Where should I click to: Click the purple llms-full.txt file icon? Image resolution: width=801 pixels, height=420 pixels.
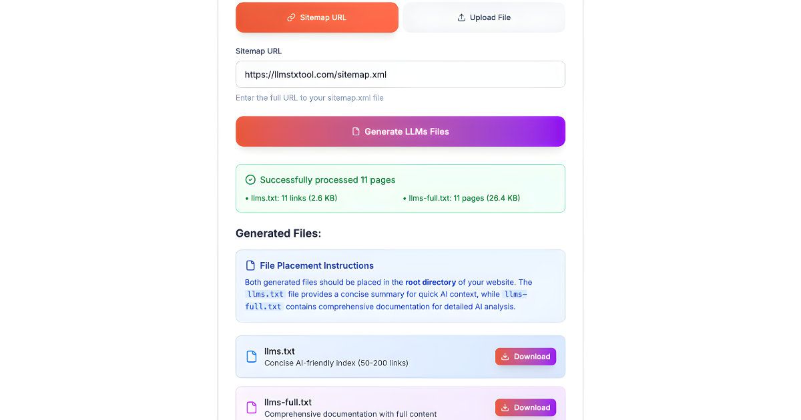252,407
